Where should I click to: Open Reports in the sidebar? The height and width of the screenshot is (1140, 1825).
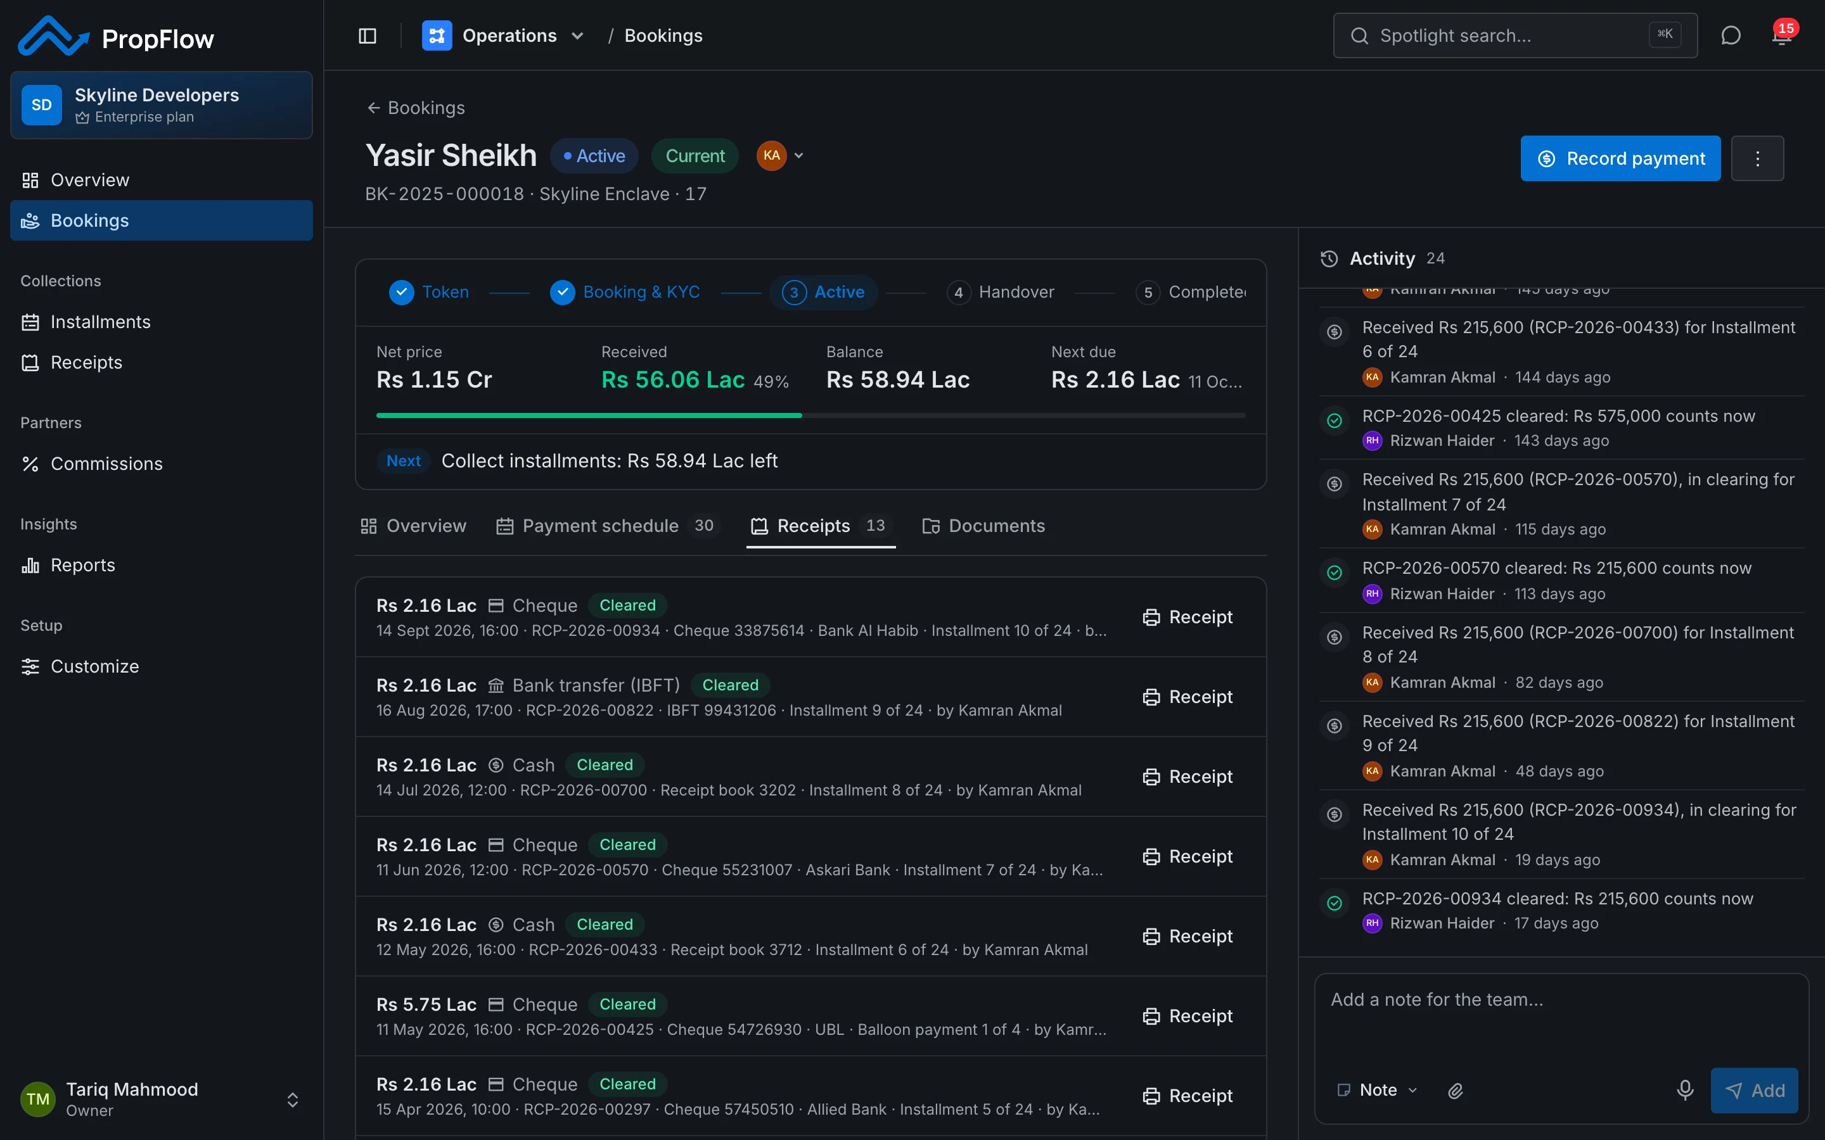tap(162, 566)
